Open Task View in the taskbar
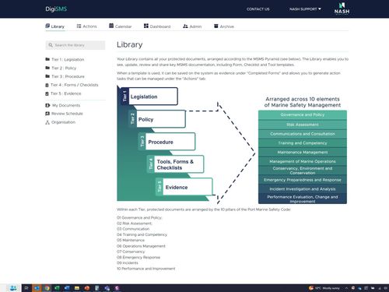The width and height of the screenshot is (389, 292). (x=26, y=288)
